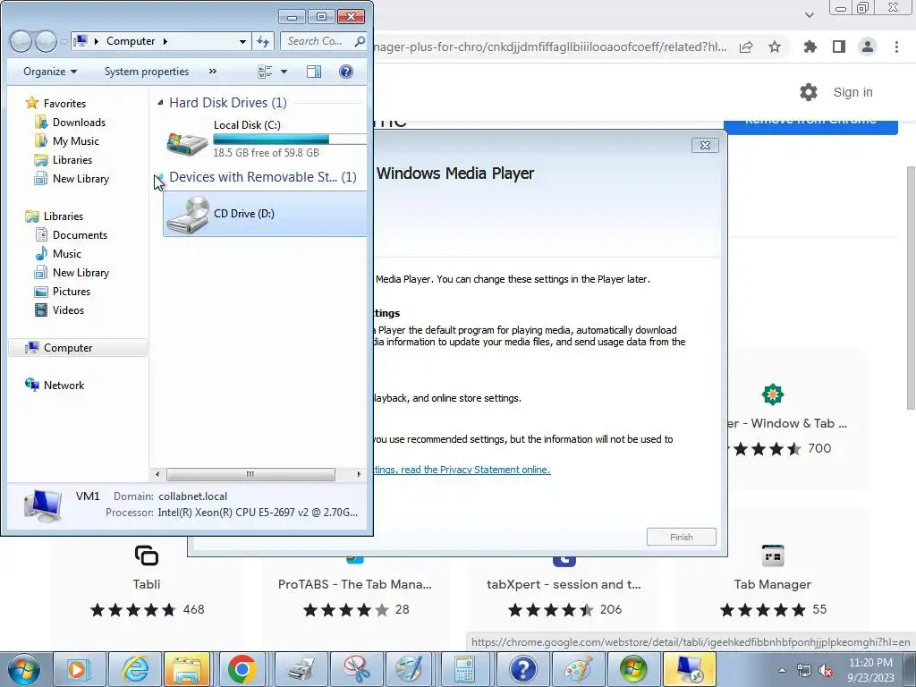Select the Local Disk (C:) drive icon
Screen dimensions: 916x687
[x=187, y=142]
